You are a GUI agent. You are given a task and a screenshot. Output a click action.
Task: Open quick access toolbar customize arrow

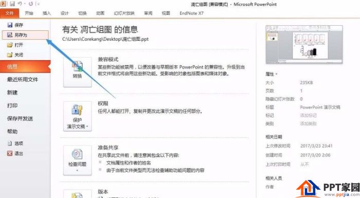tap(39, 4)
